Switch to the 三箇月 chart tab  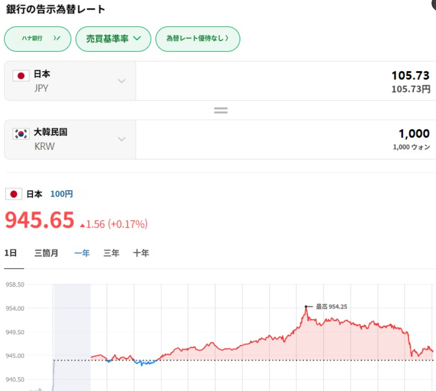tap(46, 253)
